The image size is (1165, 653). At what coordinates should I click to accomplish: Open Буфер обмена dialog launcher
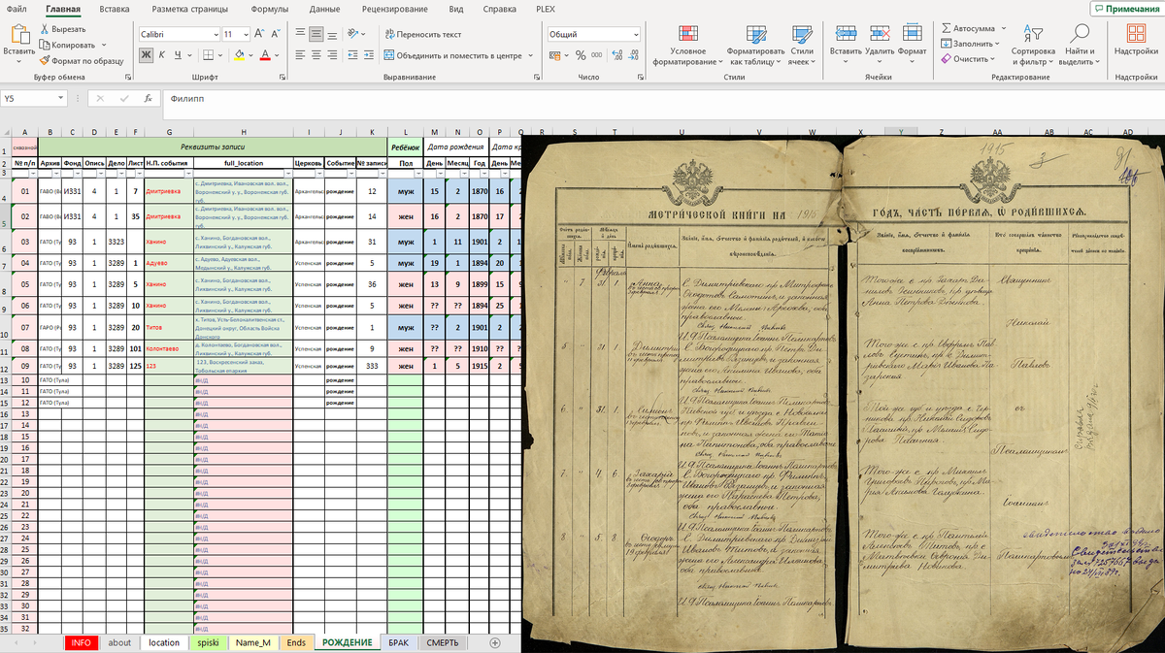point(127,77)
